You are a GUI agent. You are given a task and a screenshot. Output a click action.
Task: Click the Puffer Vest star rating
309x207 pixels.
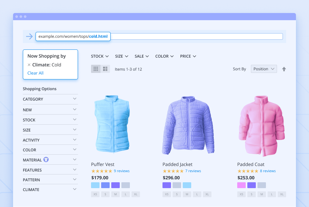tap(101, 171)
